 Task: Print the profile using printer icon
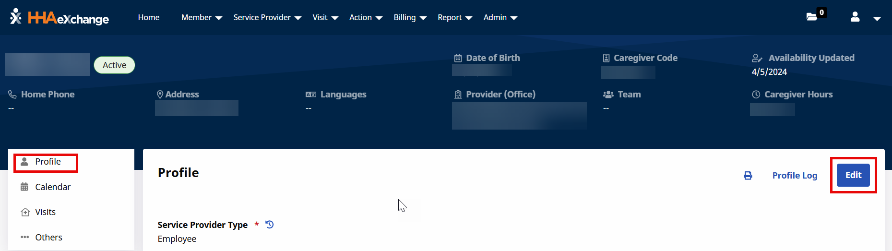point(748,176)
